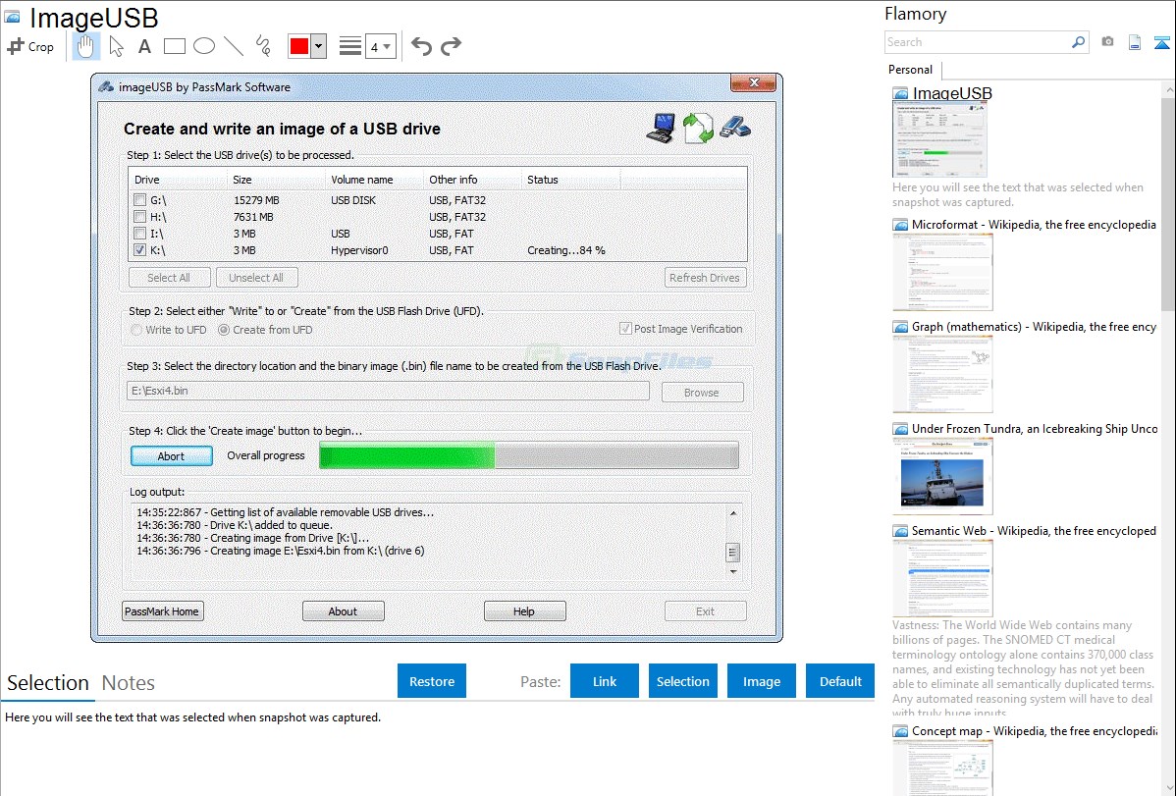Open the ImageUSB snapshot thumbnail
The width and height of the screenshot is (1176, 796).
point(939,140)
